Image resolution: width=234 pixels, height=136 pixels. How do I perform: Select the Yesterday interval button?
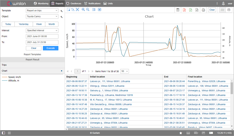click(23, 24)
